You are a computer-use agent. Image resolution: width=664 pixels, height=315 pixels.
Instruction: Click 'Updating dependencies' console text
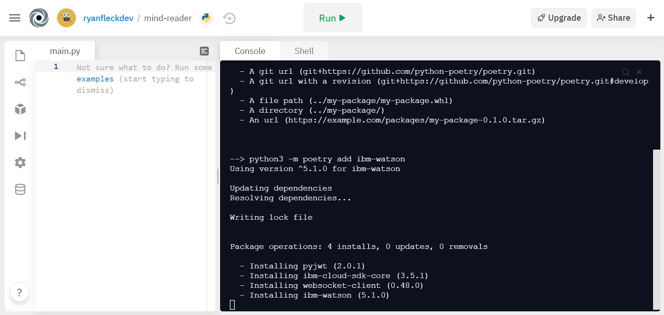(281, 188)
